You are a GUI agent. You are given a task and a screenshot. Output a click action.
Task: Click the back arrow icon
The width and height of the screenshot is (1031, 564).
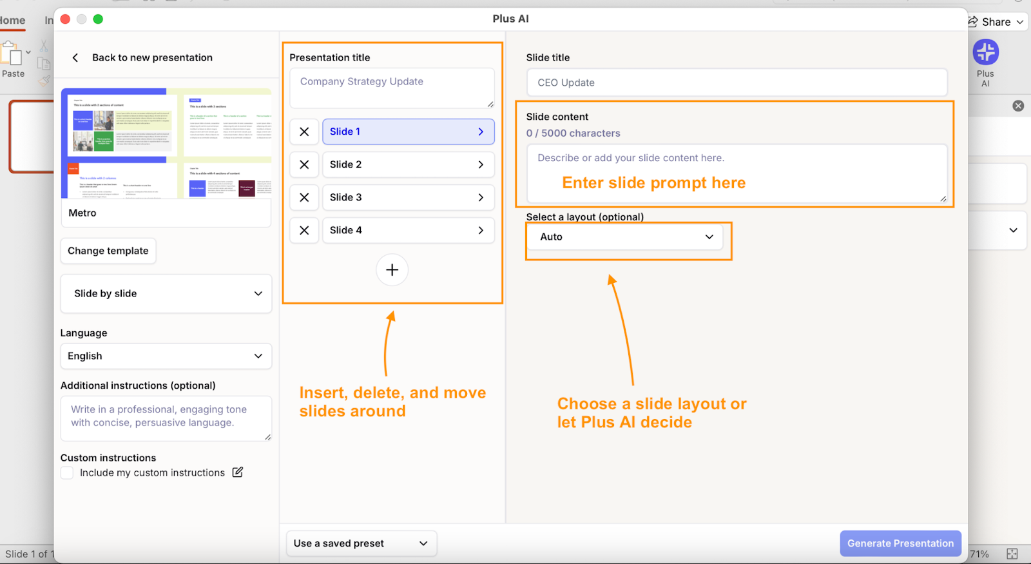[75, 57]
